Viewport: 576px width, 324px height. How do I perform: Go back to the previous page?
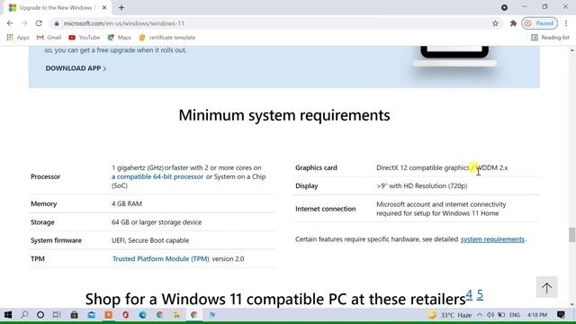[x=10, y=23]
